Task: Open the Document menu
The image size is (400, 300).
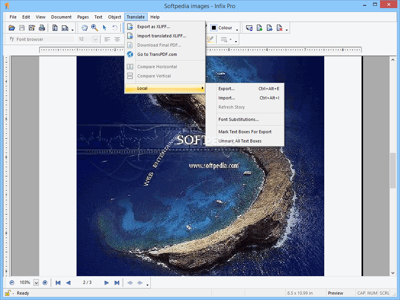Action: (x=61, y=17)
